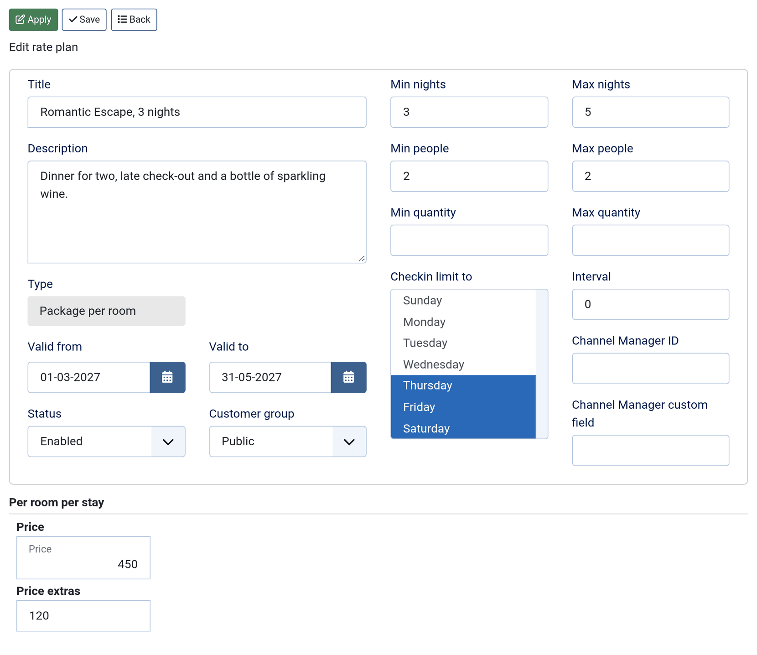The image size is (757, 655).
Task: Select Sunday in Checkin limit list
Action: tap(463, 301)
